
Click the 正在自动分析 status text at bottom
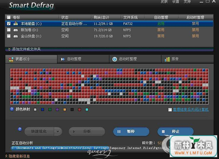[22, 143]
